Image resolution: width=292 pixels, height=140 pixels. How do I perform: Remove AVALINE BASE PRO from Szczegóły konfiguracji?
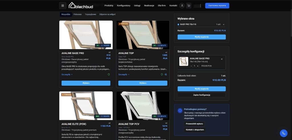(222, 59)
